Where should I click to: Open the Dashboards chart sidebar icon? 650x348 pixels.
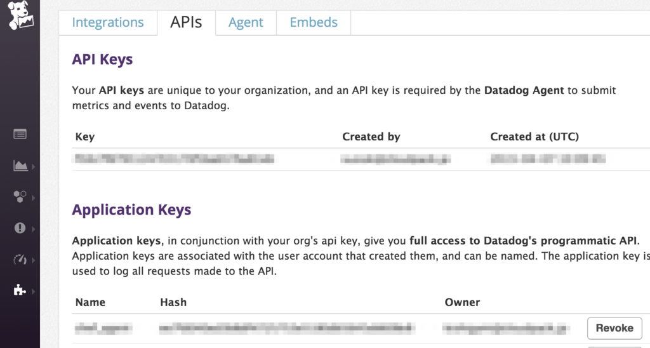point(20,166)
